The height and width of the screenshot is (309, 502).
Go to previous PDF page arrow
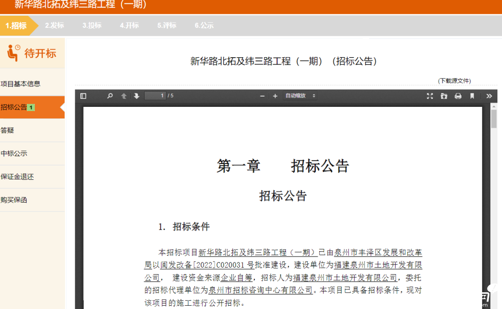tap(124, 96)
